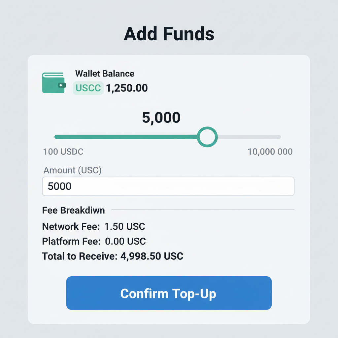338x338 pixels.
Task: Expand the Fee Breakdiwn section
Action: (x=73, y=210)
